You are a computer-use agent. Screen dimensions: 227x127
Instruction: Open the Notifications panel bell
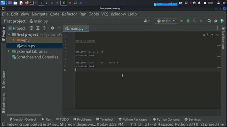tap(223, 29)
